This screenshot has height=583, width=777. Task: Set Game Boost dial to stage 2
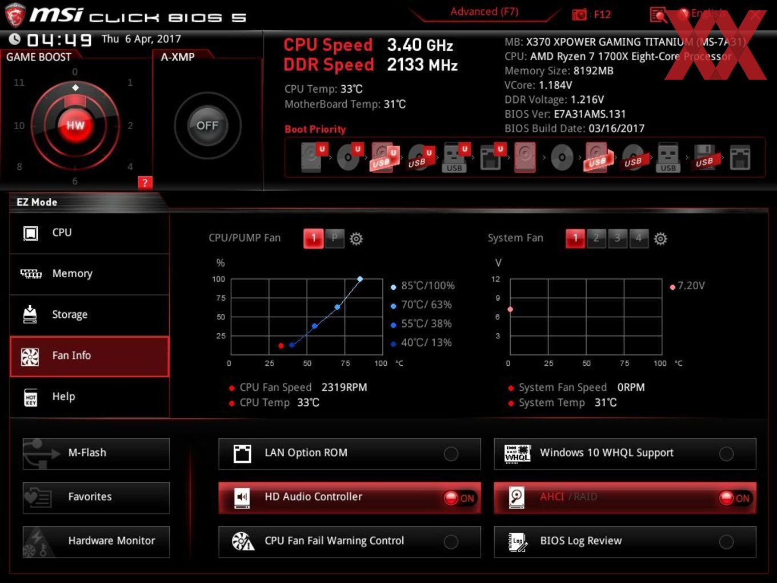click(130, 126)
